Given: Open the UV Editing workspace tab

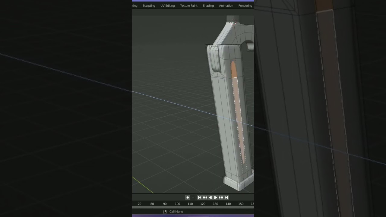Looking at the screenshot, I should (x=167, y=5).
